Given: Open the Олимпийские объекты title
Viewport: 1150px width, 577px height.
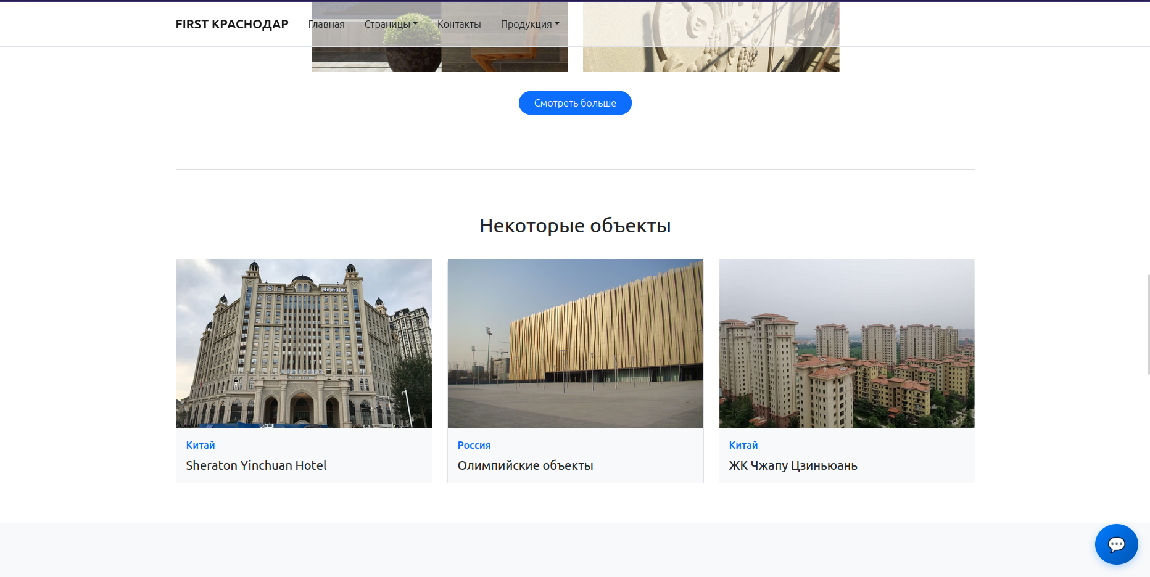Looking at the screenshot, I should 526,465.
